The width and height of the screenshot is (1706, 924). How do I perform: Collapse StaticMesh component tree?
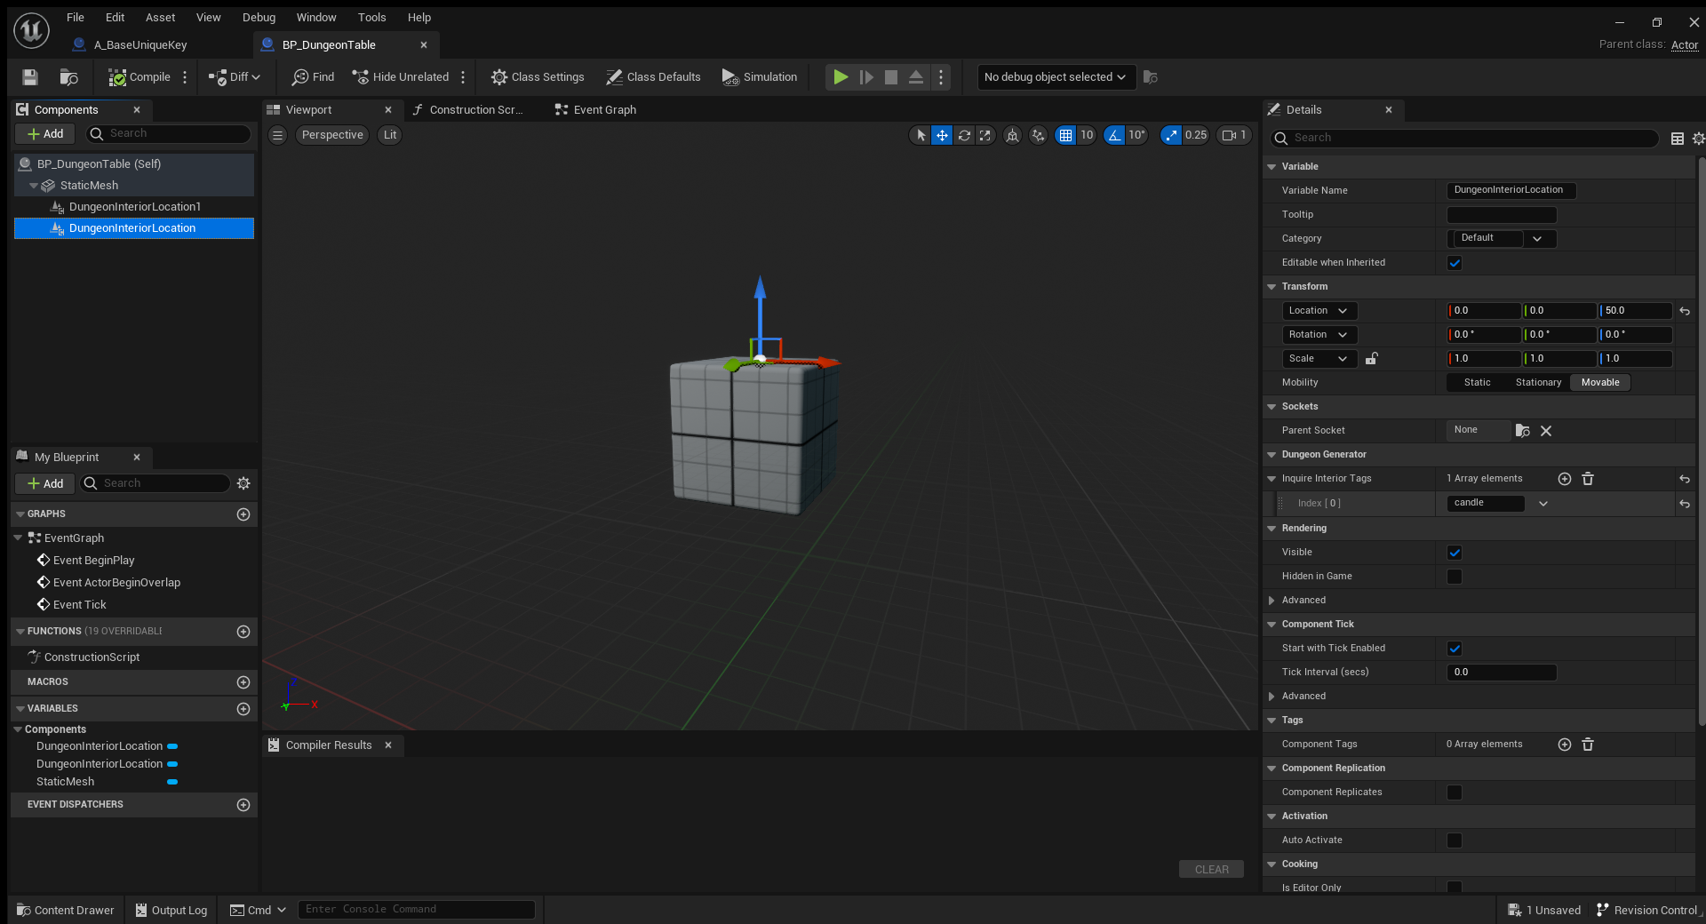[x=34, y=186]
